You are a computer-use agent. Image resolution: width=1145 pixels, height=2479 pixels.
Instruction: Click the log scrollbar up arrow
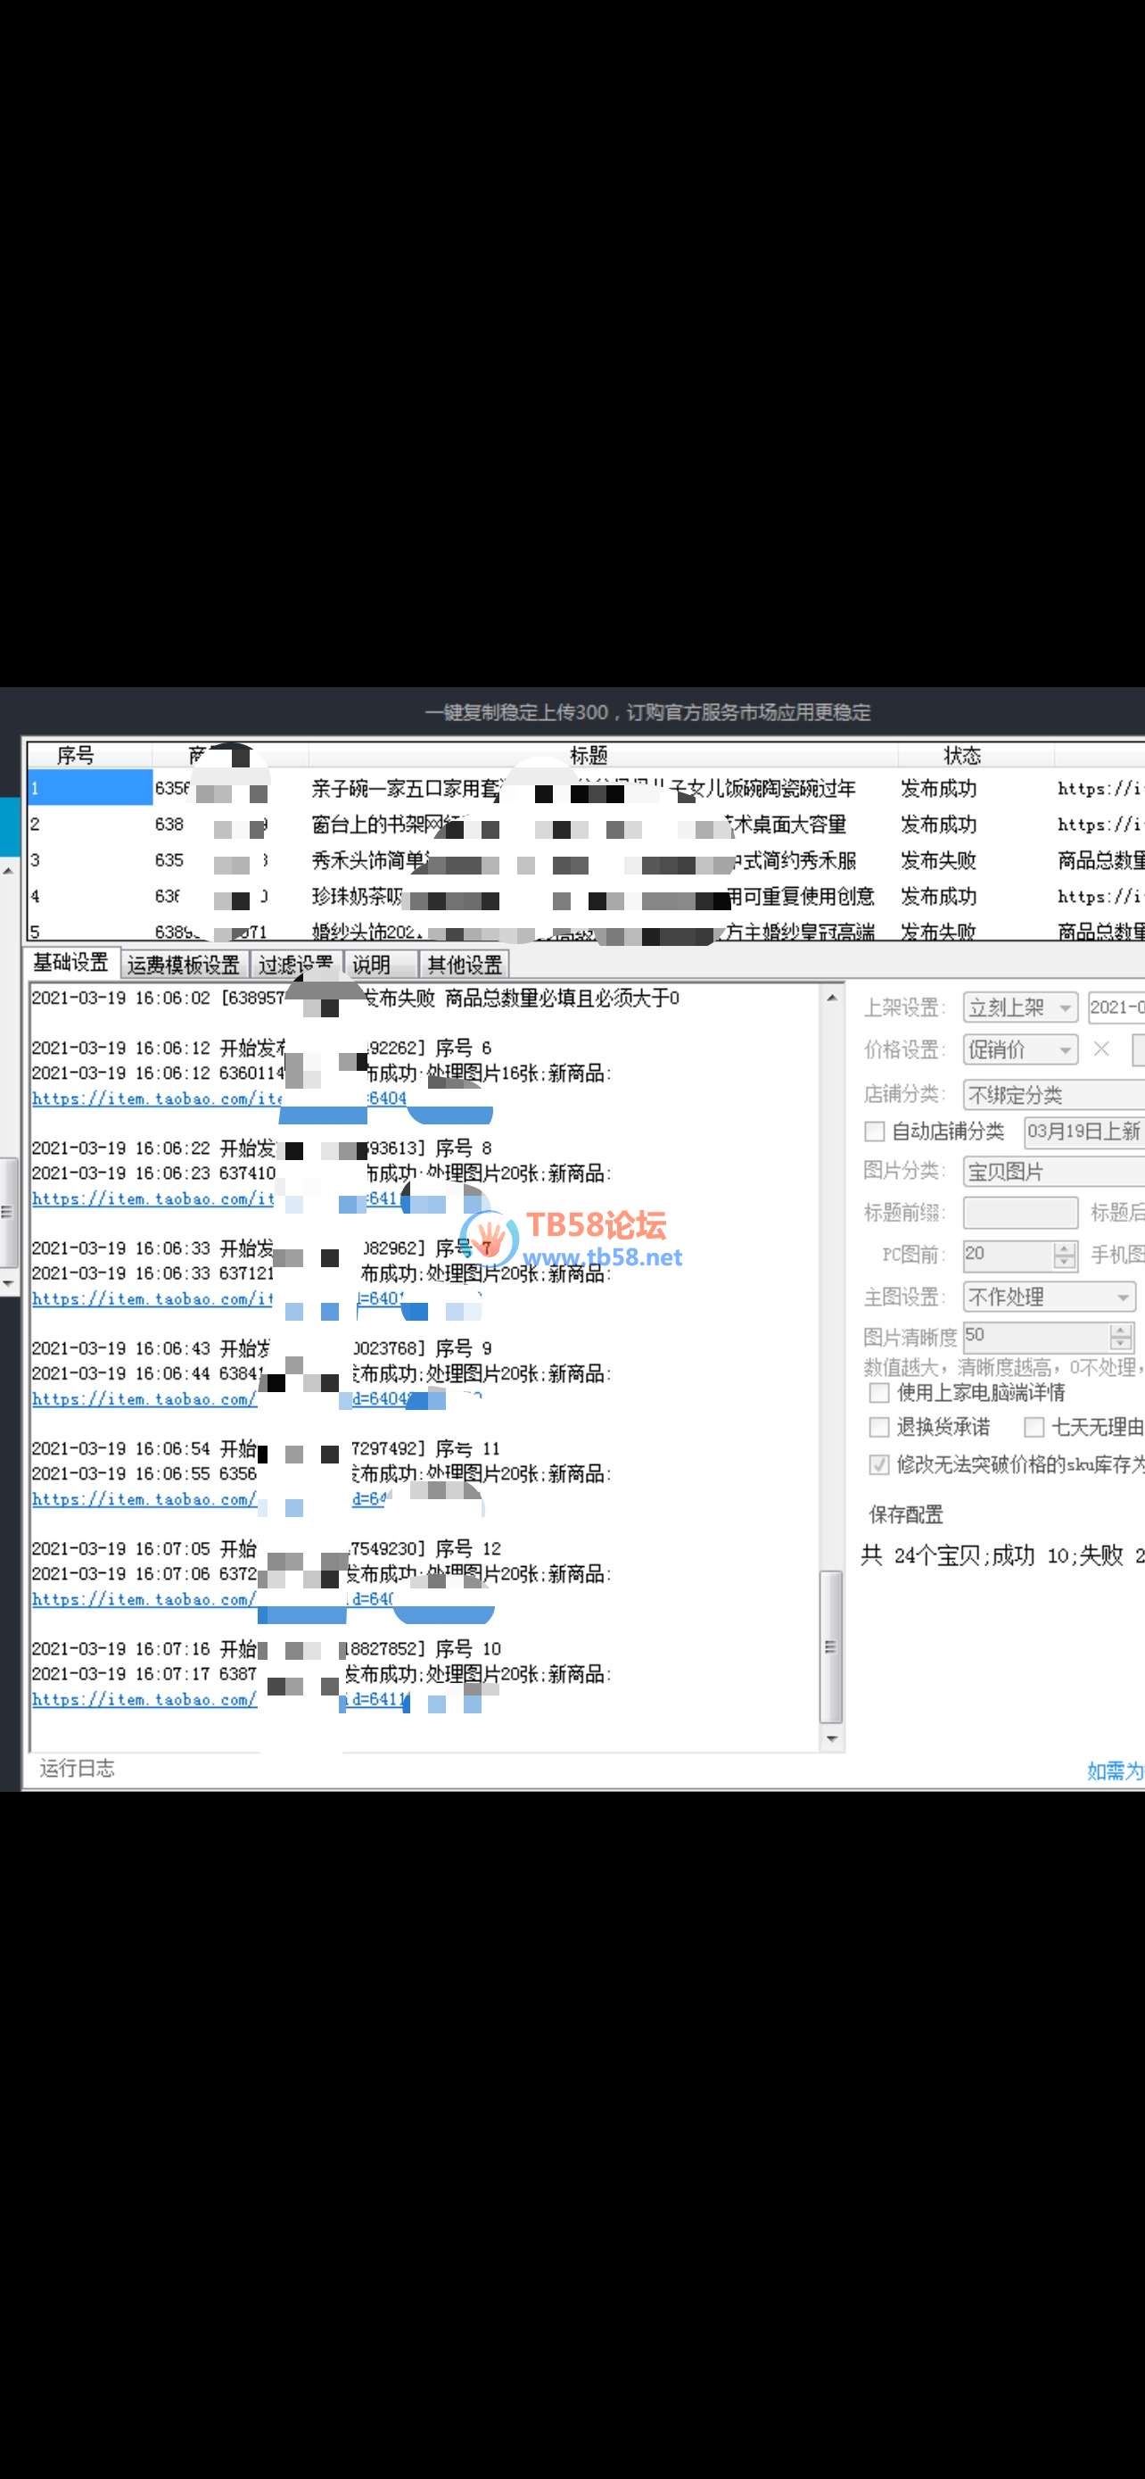pos(832,998)
